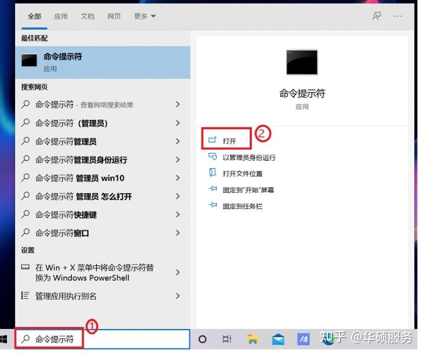Select suggestion 命令提示符快捷键
Image resolution: width=424 pixels, height=355 pixels.
click(x=103, y=214)
